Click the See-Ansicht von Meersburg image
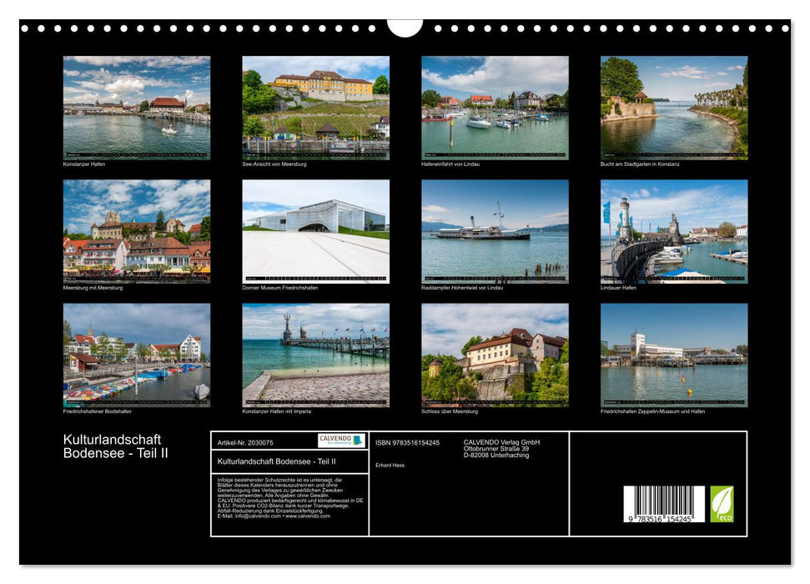The height and width of the screenshot is (584, 810). (x=315, y=105)
